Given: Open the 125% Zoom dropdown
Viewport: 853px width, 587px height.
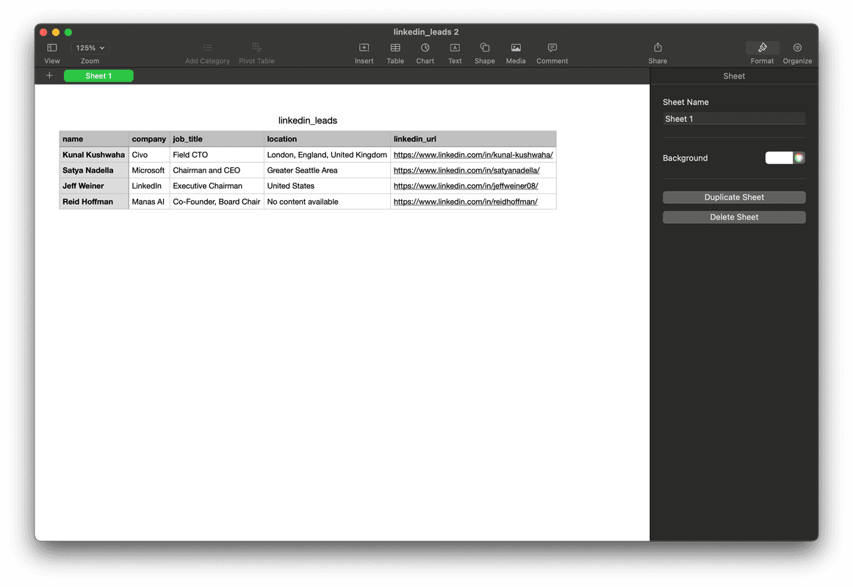Looking at the screenshot, I should pyautogui.click(x=90, y=48).
